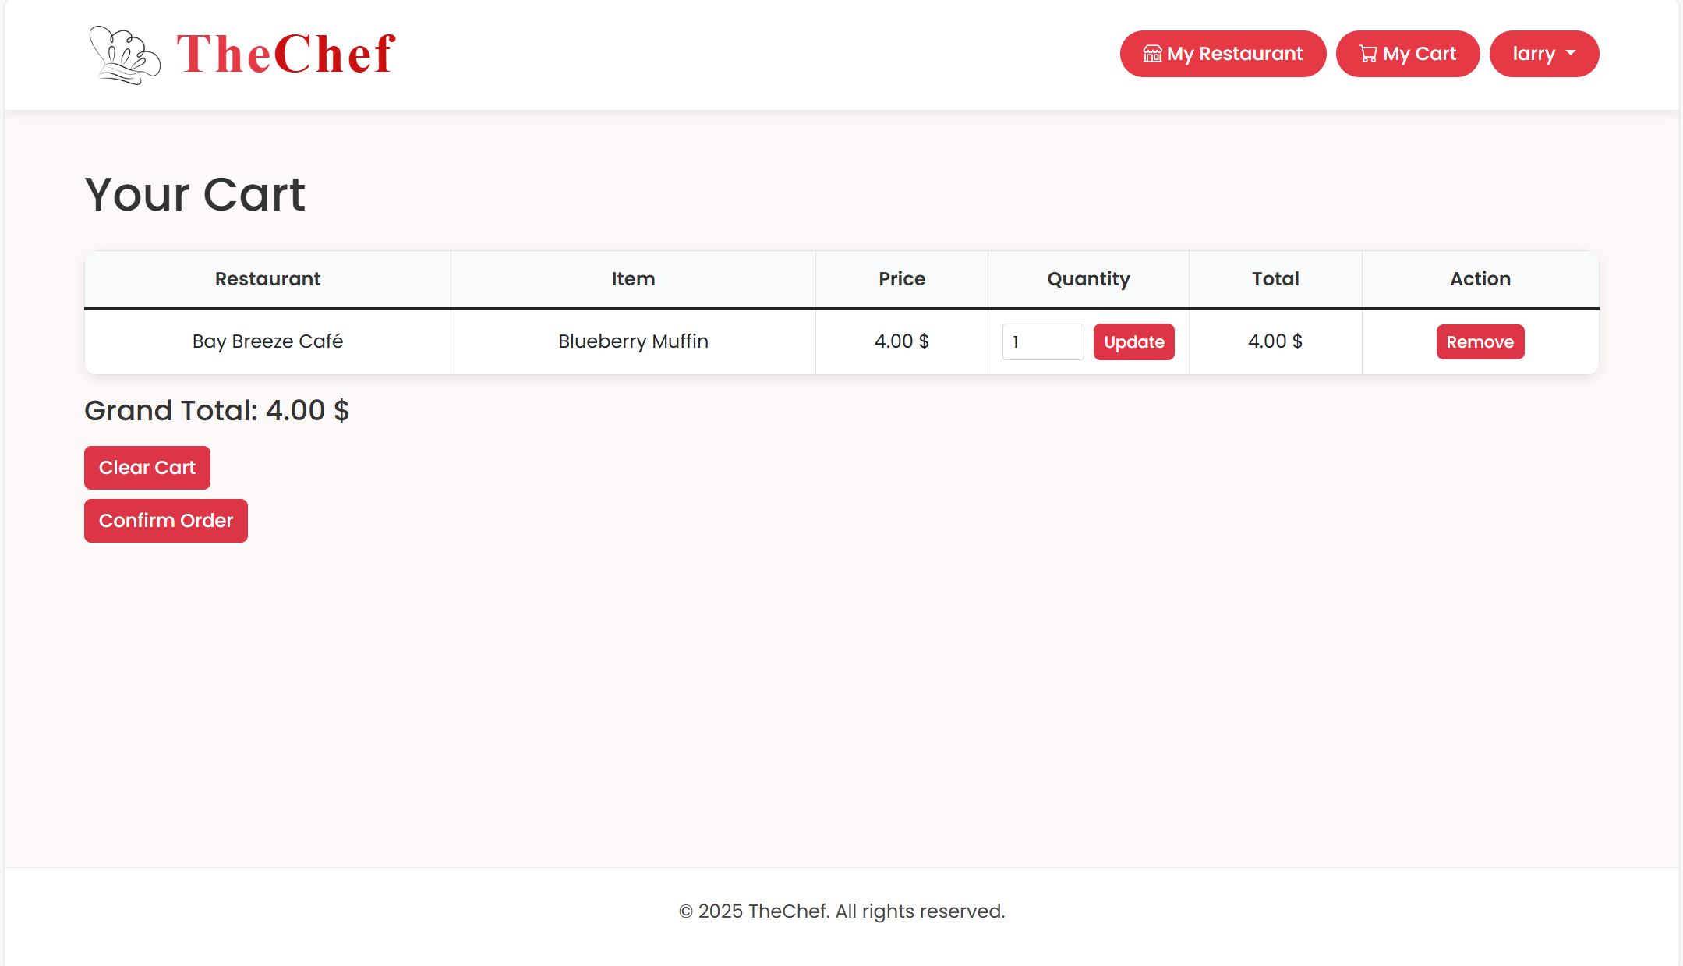Click the storefront icon in My Restaurant
Screen dimensions: 1683x966
tap(1152, 54)
